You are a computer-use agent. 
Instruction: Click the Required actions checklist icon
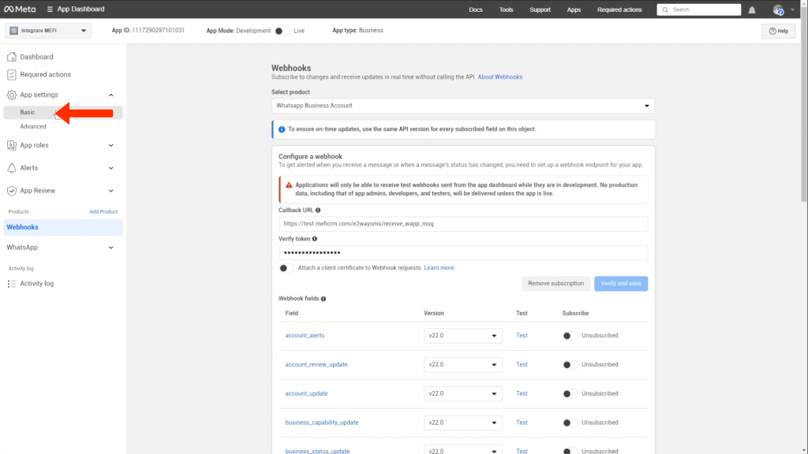click(11, 75)
